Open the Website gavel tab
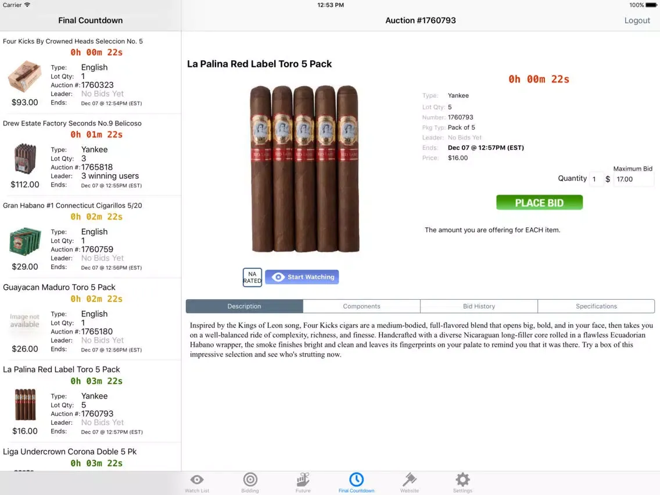Viewport: 660px width, 495px height. point(410,483)
